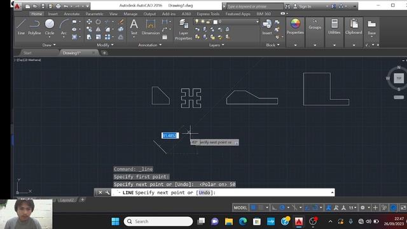
Task: Open the Text annotation tool
Action: click(134, 27)
